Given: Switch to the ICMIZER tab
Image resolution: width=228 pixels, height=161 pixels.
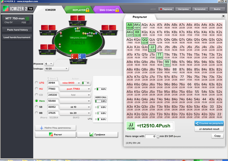Looking at the screenshot, I should 50,10.
